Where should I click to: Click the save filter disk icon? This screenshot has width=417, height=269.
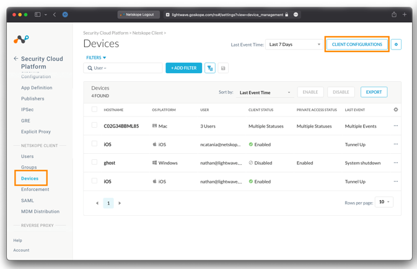pyautogui.click(x=223, y=68)
